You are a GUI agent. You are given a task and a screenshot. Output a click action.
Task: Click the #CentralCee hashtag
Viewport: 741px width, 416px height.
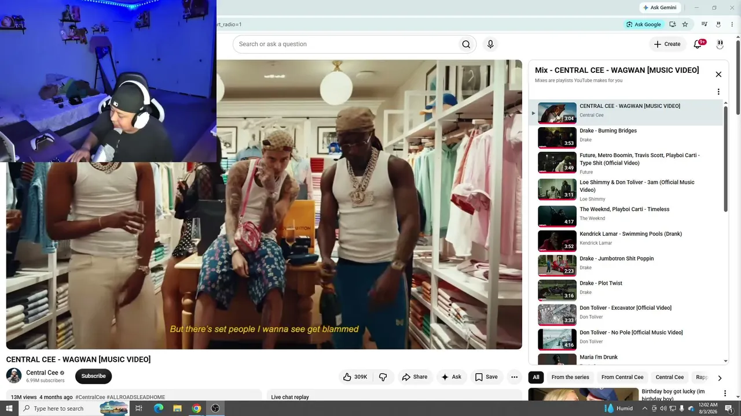point(90,398)
